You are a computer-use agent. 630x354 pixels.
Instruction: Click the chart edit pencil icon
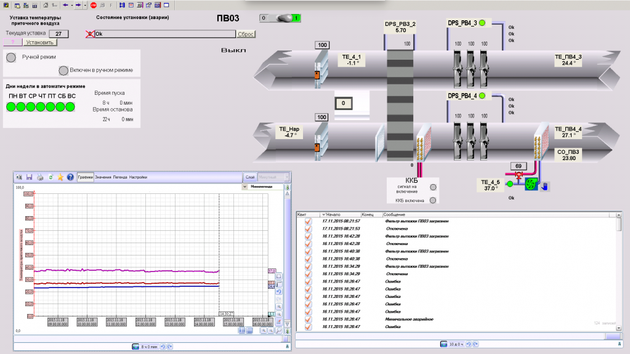click(278, 322)
